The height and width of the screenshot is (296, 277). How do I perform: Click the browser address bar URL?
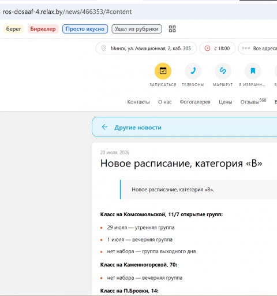click(x=67, y=12)
